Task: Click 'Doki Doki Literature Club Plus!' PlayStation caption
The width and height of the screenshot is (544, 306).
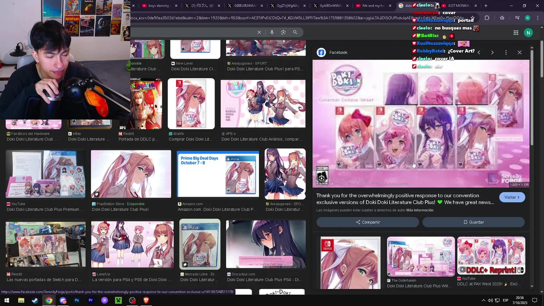Action: point(120,210)
